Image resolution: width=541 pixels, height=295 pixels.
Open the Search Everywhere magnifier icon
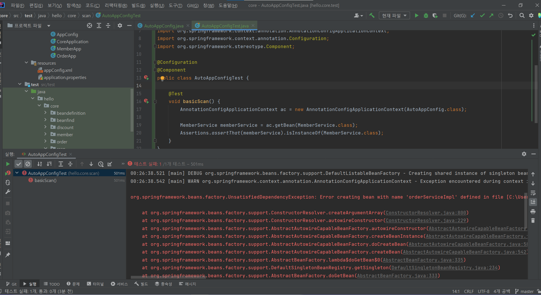pos(522,15)
